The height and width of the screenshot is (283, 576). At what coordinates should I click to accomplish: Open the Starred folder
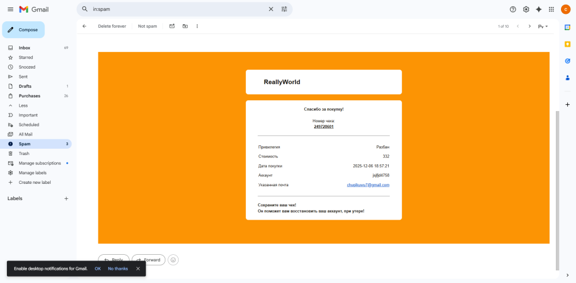(36, 57)
